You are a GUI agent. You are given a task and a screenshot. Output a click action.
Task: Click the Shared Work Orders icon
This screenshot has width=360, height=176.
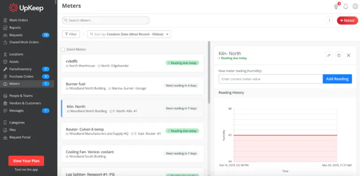click(6, 42)
